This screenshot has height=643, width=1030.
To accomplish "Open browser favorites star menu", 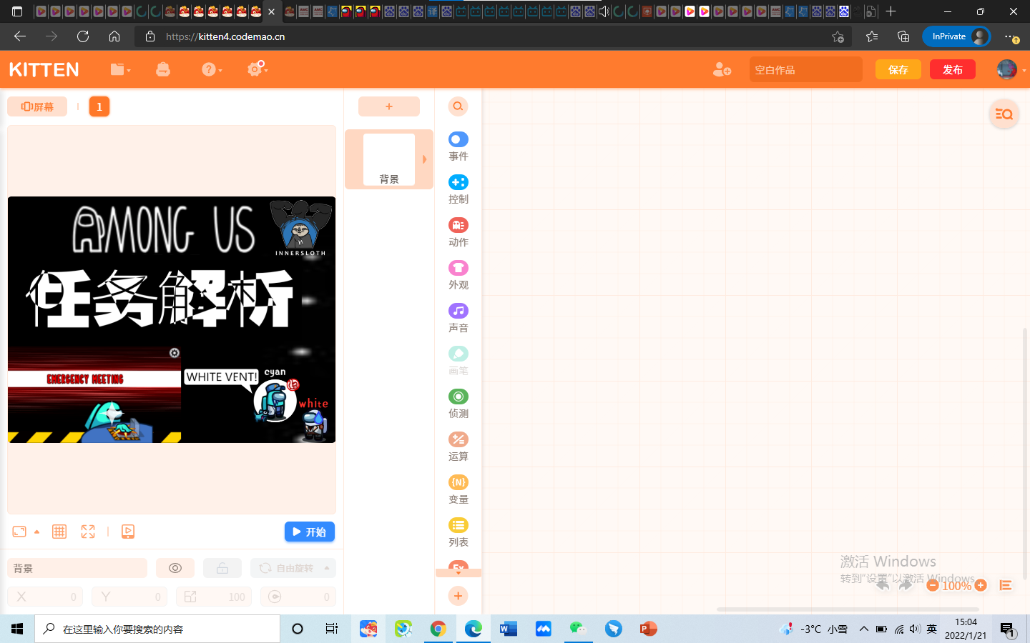I will point(872,36).
